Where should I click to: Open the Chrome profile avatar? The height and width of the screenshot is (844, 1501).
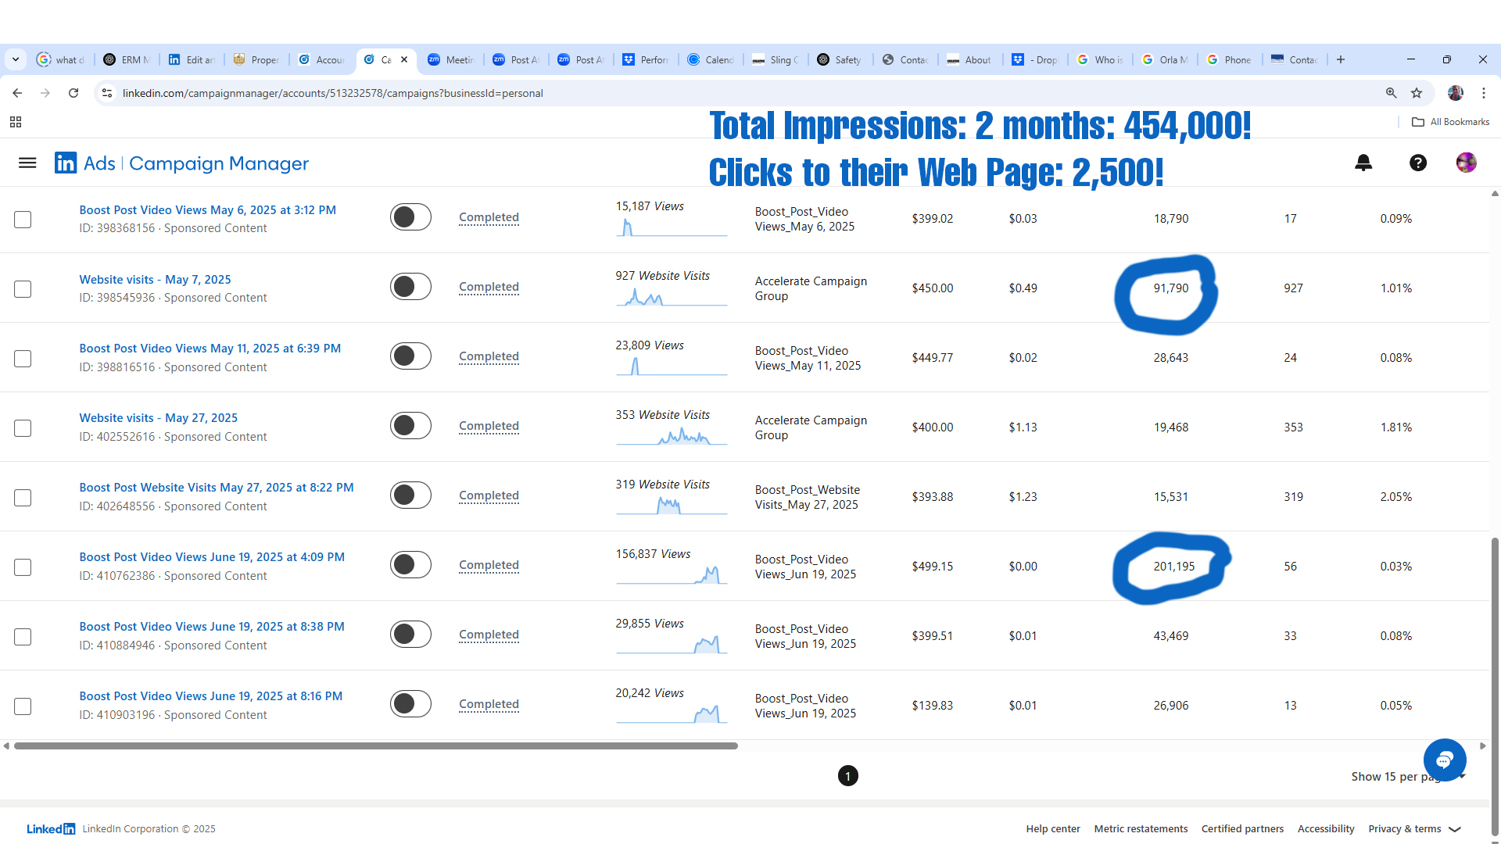coord(1456,93)
